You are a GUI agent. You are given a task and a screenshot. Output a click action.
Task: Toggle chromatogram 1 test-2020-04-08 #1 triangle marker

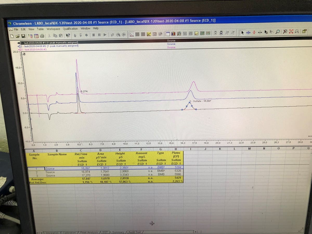18,43
